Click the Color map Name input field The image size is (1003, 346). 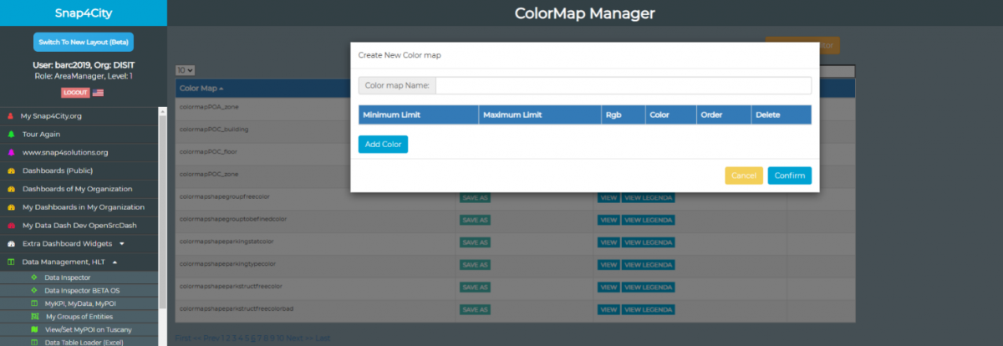(x=623, y=86)
